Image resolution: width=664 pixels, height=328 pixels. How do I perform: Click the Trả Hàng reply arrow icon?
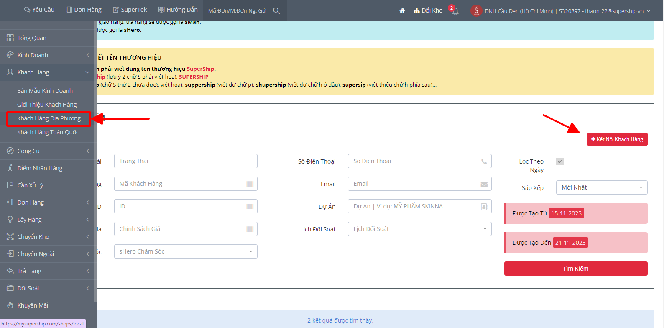[x=10, y=271]
